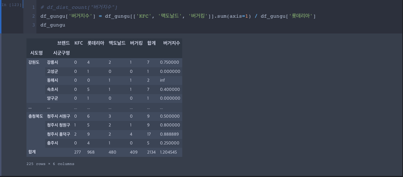Image resolution: width=403 pixels, height=177 pixels.
Task: Click the 강원도 province label
Action: [35, 62]
